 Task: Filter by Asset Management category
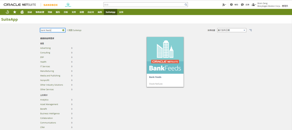click(49, 104)
